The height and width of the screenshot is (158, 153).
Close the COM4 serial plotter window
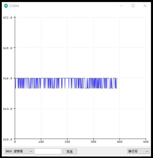(x=145, y=6)
